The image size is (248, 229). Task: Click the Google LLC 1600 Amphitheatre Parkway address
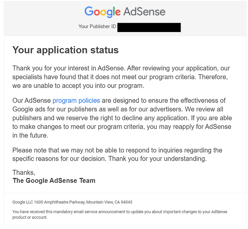pos(72,202)
